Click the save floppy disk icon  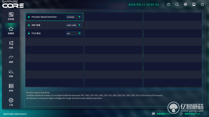tap(194, 4)
